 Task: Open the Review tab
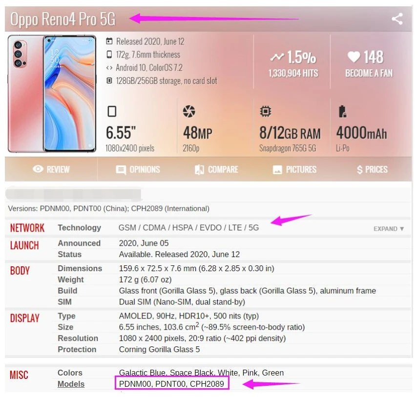[x=51, y=169]
